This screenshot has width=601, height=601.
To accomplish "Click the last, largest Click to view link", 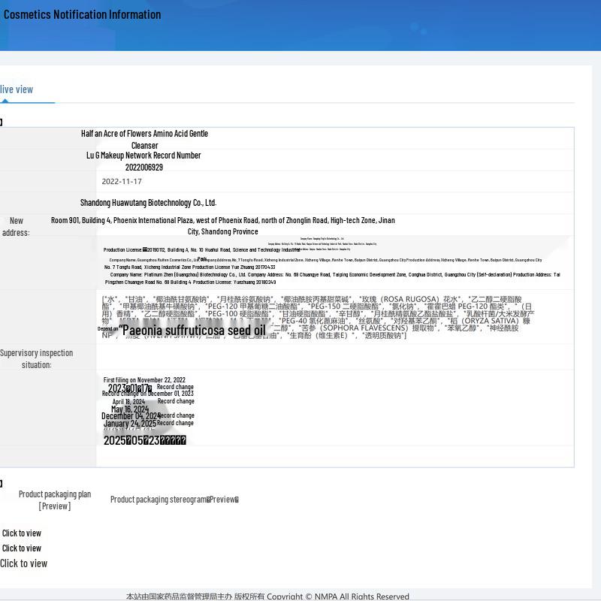I will (23, 563).
